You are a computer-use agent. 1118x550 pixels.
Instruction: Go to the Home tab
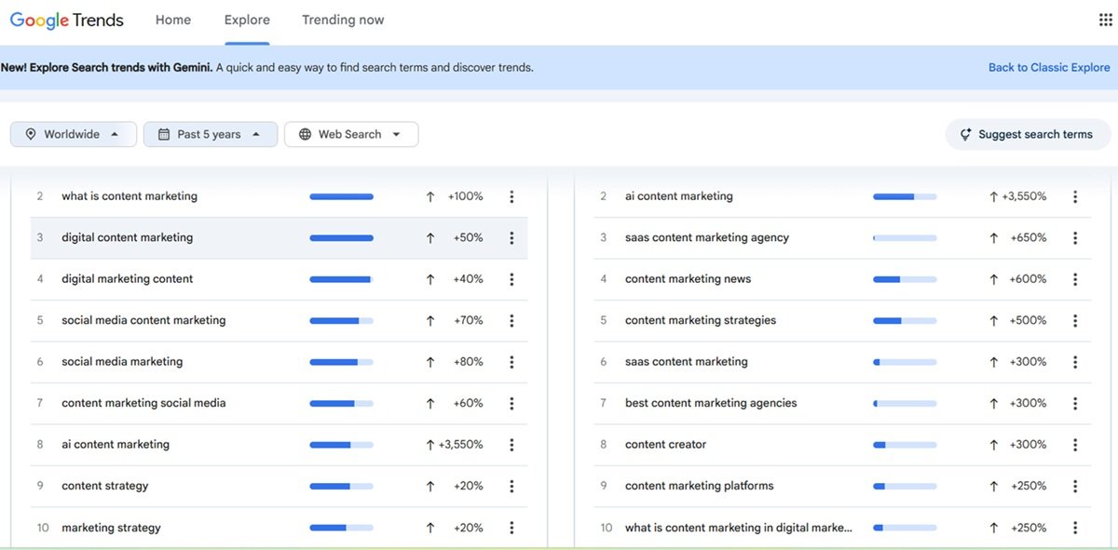(x=173, y=20)
